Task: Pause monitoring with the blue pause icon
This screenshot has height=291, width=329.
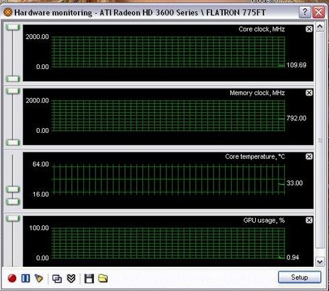Action: coord(26,278)
